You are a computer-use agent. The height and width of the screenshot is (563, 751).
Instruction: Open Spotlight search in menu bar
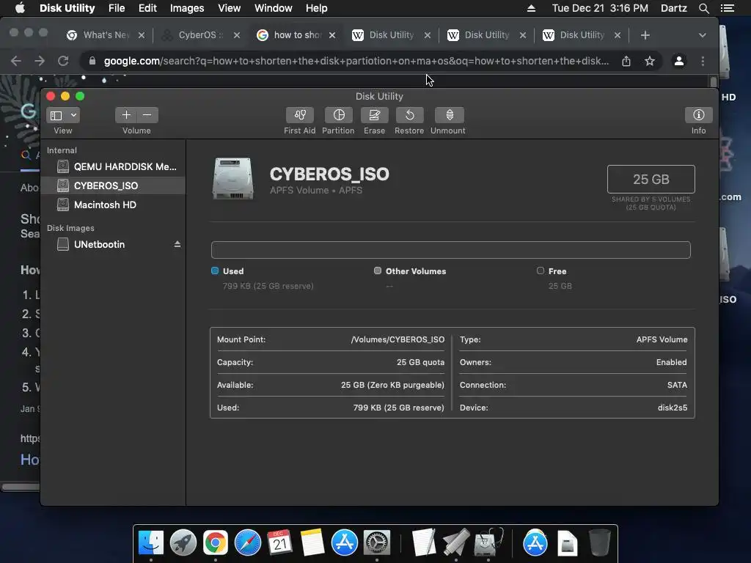703,8
